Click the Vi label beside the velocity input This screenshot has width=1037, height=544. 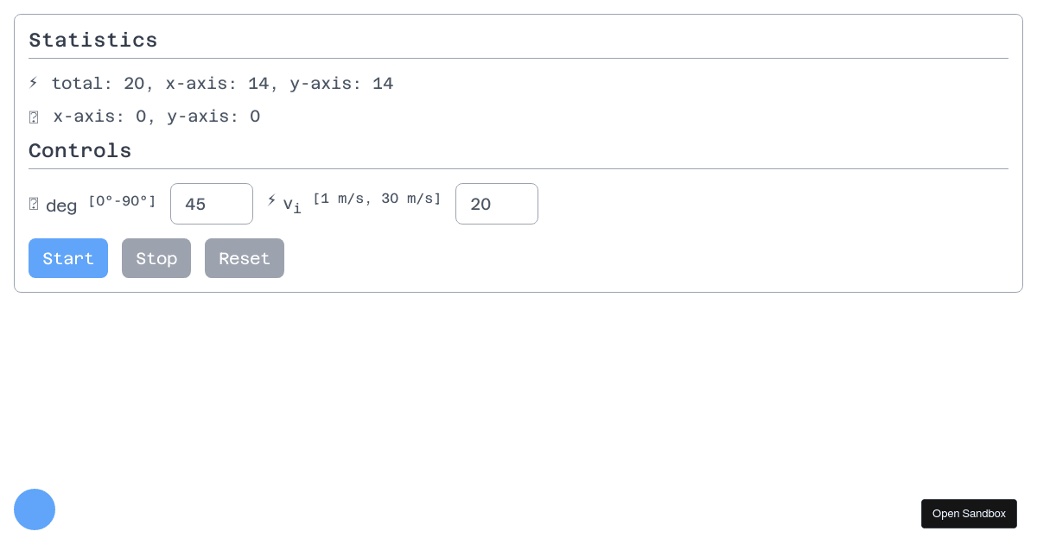[x=291, y=205]
